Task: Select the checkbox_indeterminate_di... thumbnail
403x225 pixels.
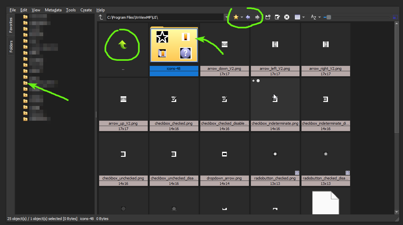Action: click(326, 105)
